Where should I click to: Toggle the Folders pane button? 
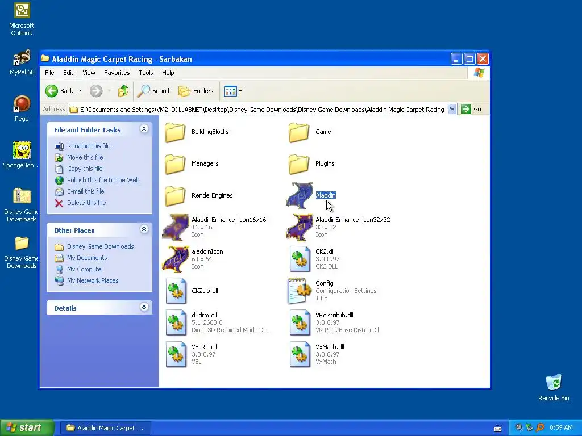tap(196, 91)
